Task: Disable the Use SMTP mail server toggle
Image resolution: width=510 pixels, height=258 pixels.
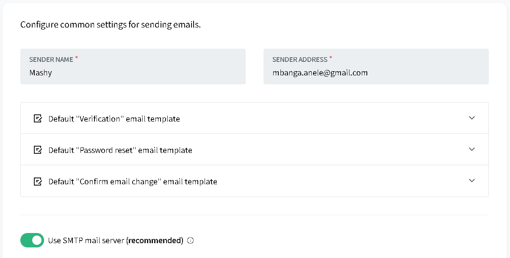Action: (x=32, y=240)
